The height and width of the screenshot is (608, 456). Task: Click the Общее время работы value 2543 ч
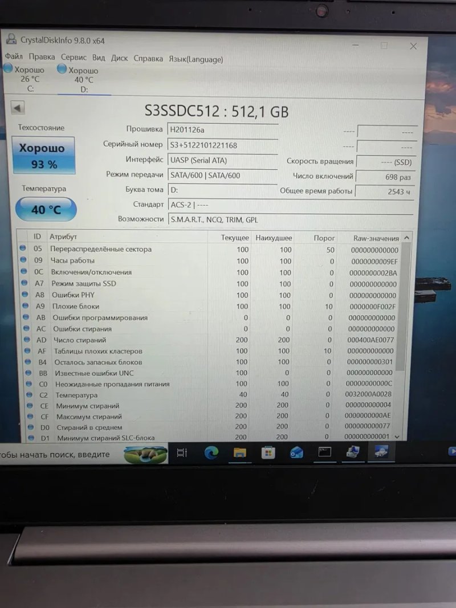[385, 191]
